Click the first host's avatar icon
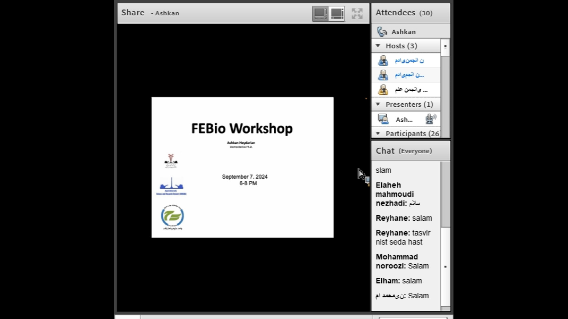This screenshot has width=568, height=319. [383, 61]
